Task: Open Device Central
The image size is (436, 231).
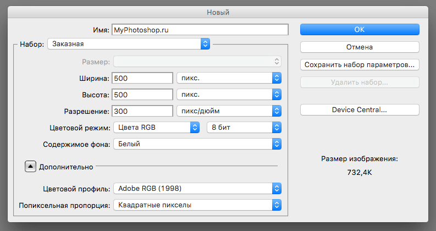Action: [360, 110]
